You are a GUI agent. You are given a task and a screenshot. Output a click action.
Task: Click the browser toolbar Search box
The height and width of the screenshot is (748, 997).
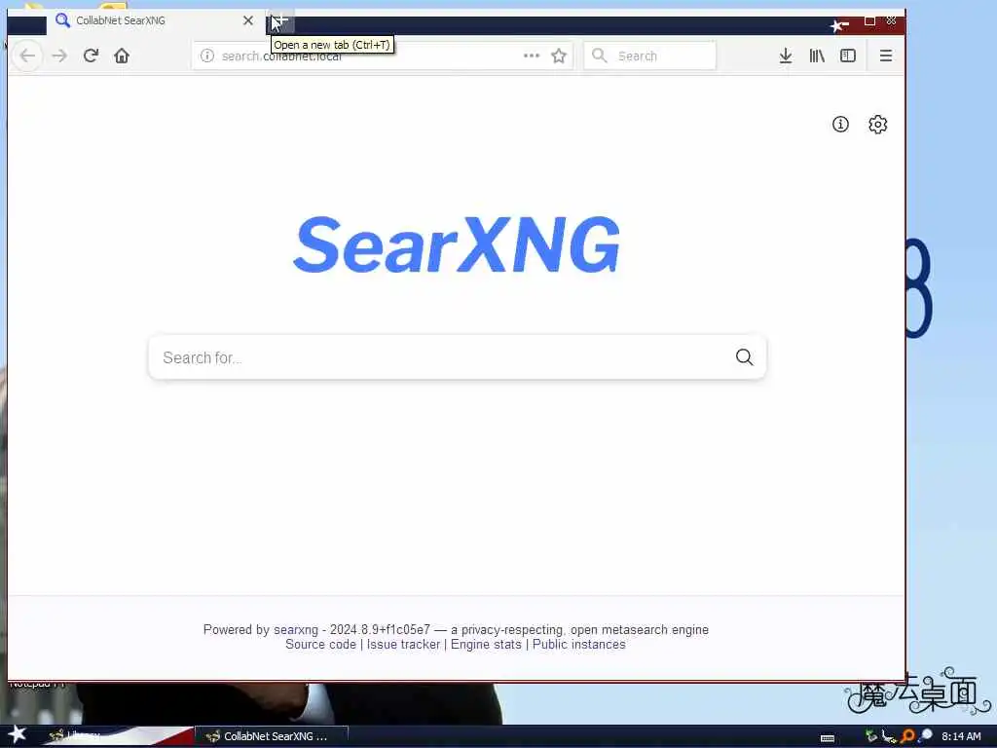[x=649, y=56]
